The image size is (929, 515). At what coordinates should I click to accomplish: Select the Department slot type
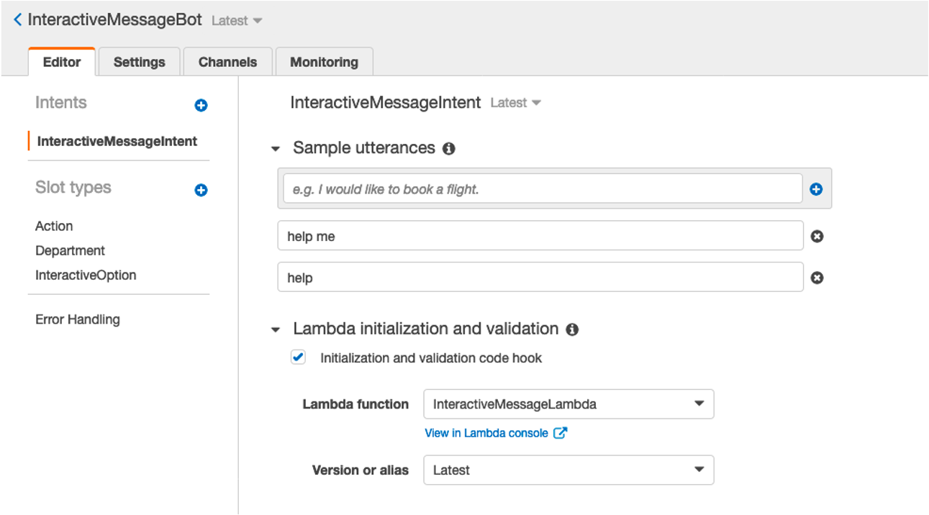(x=70, y=250)
